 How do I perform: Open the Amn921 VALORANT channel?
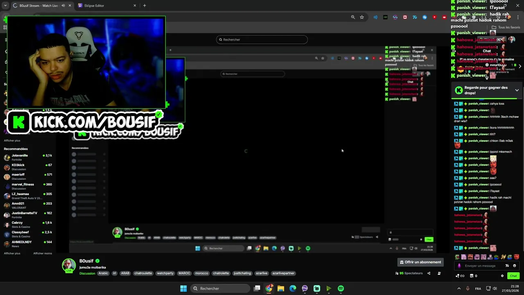pyautogui.click(x=28, y=205)
